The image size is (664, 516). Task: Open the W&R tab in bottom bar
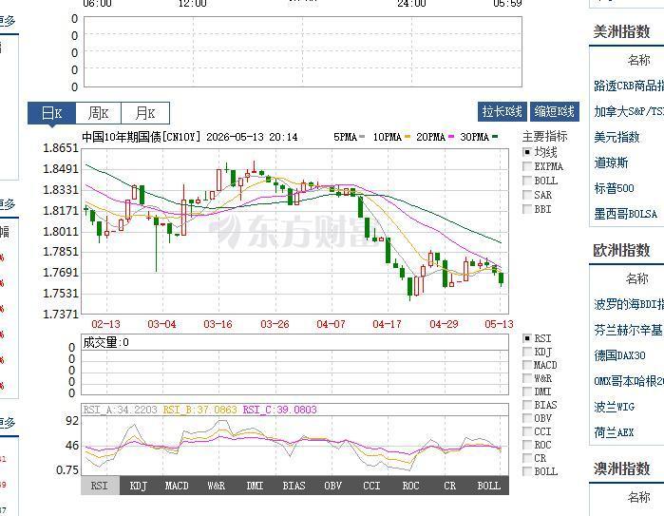click(x=216, y=486)
